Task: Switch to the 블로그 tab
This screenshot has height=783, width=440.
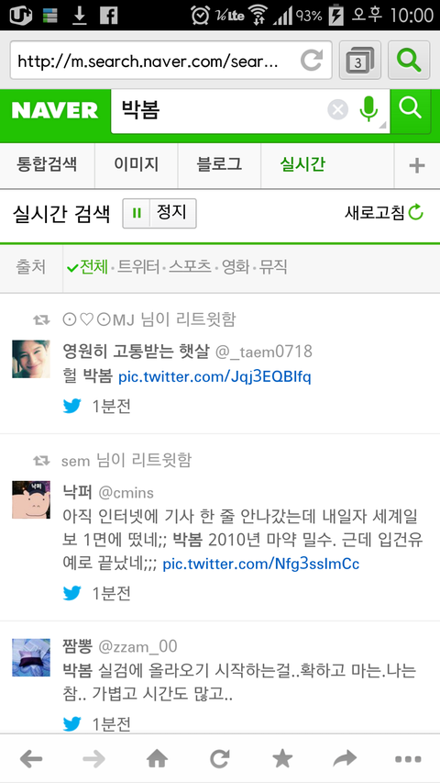Action: (x=219, y=165)
